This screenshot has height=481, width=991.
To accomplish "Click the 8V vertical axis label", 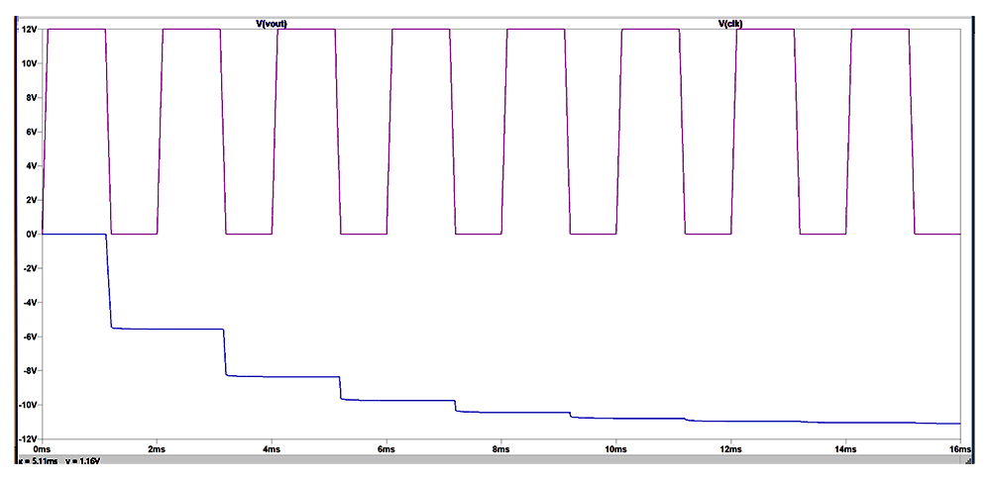I will [33, 98].
